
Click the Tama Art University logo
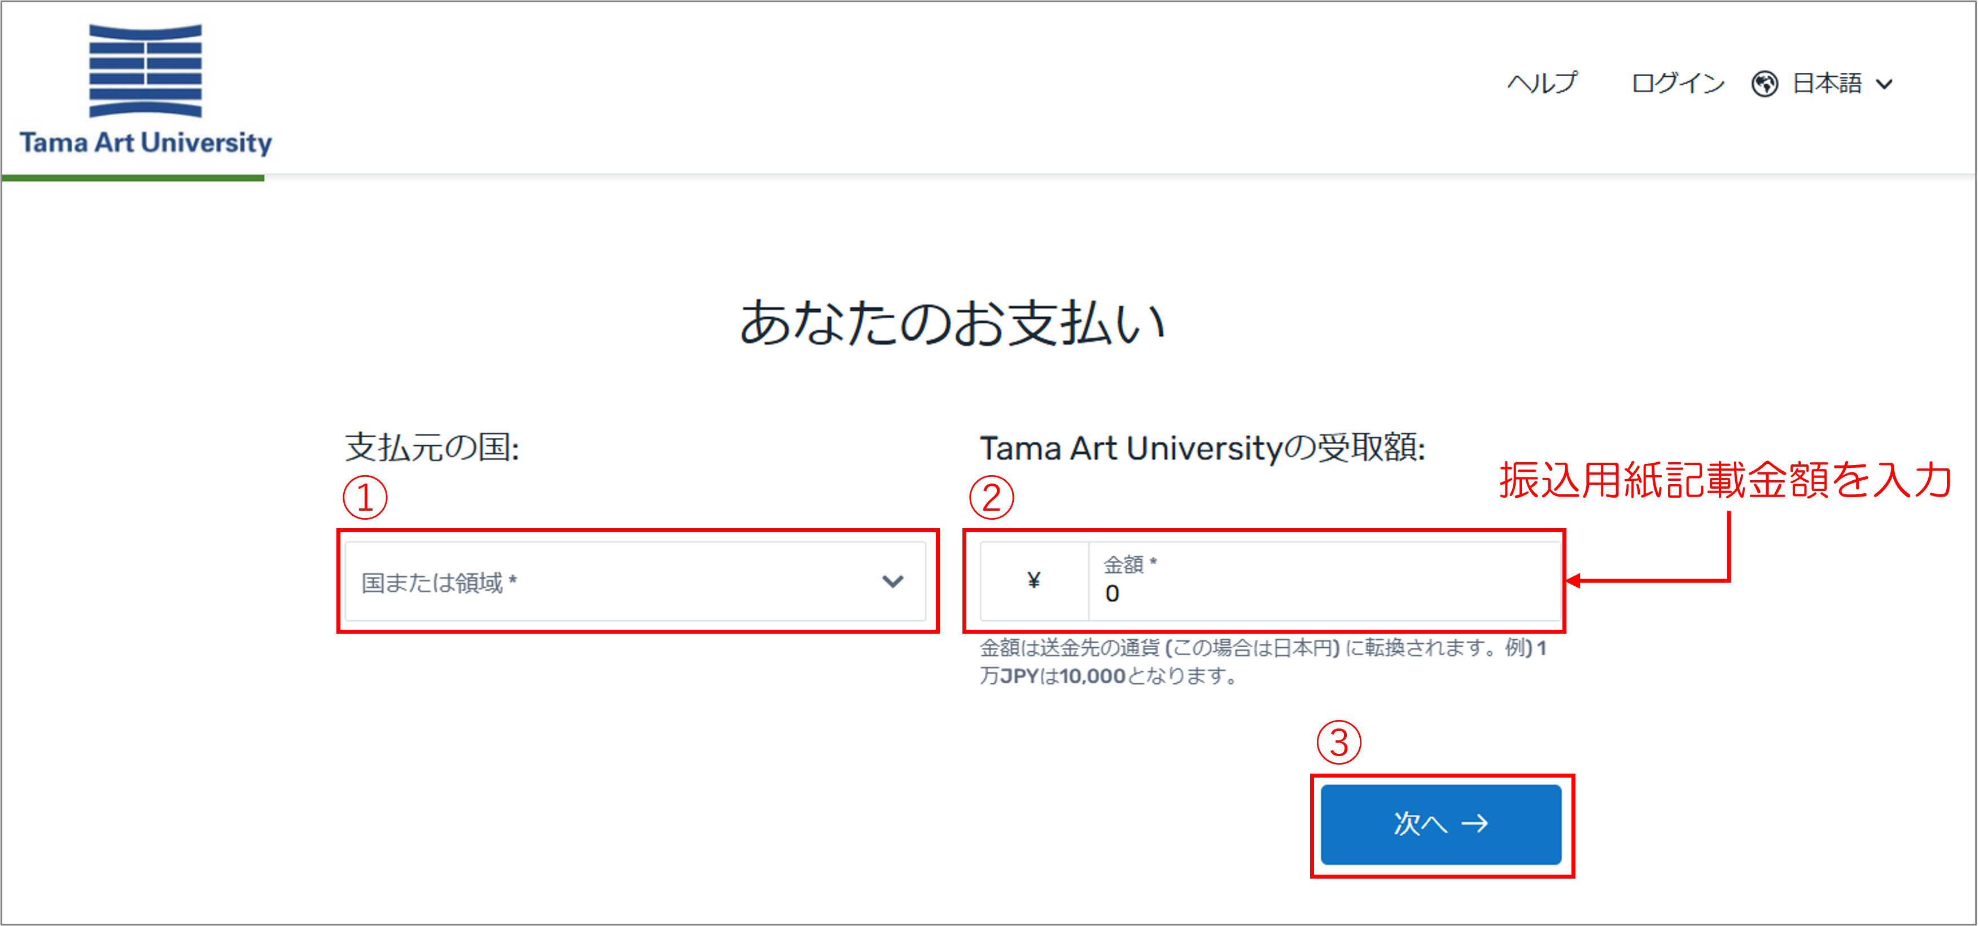[x=145, y=90]
